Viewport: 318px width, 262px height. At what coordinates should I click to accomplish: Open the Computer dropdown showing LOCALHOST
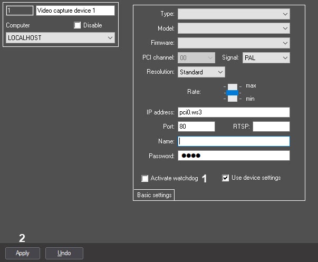tap(60, 38)
